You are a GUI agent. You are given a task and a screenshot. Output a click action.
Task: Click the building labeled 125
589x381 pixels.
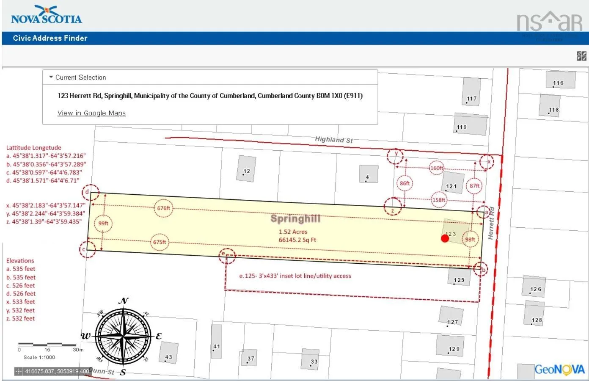coord(459,278)
